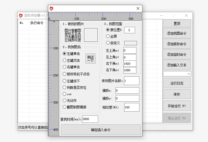This screenshot has width=208, height=142.
Task: Click the 相似度(%) input field
Action: pyautogui.click(x=132, y=107)
